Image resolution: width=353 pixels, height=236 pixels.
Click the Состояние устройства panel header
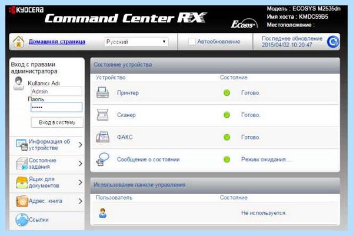point(215,65)
